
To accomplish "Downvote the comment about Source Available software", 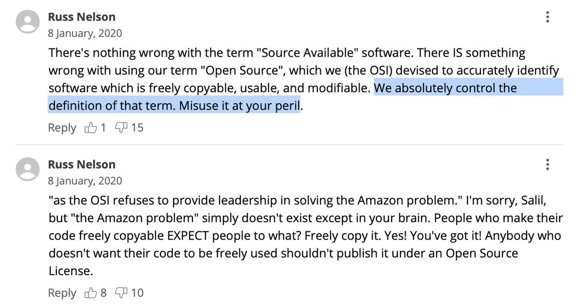I will (120, 128).
